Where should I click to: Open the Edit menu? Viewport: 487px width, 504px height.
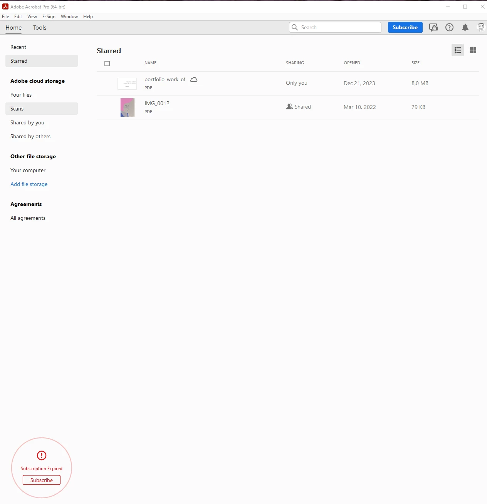(x=18, y=17)
